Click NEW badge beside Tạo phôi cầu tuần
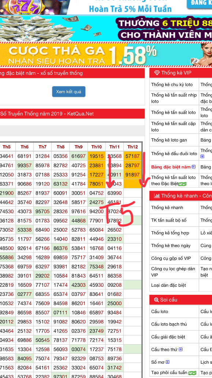Image resolution: width=212 pixels, height=378 pixels. [192, 373]
